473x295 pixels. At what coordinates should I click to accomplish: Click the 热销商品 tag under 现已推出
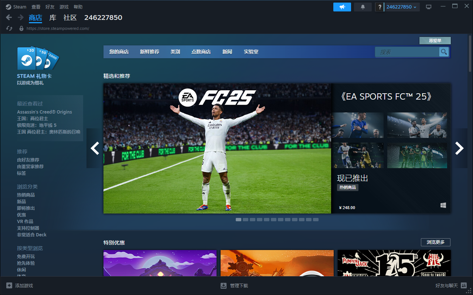pyautogui.click(x=348, y=187)
